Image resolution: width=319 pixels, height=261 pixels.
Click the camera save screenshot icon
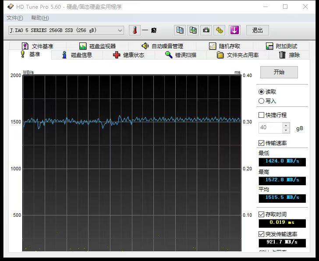206,30
